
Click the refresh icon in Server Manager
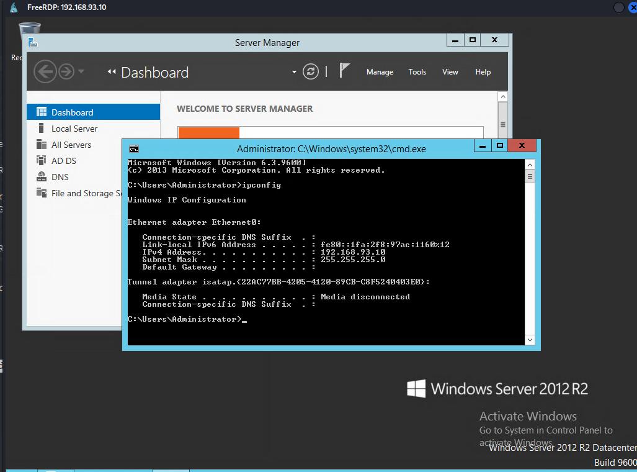tap(310, 71)
